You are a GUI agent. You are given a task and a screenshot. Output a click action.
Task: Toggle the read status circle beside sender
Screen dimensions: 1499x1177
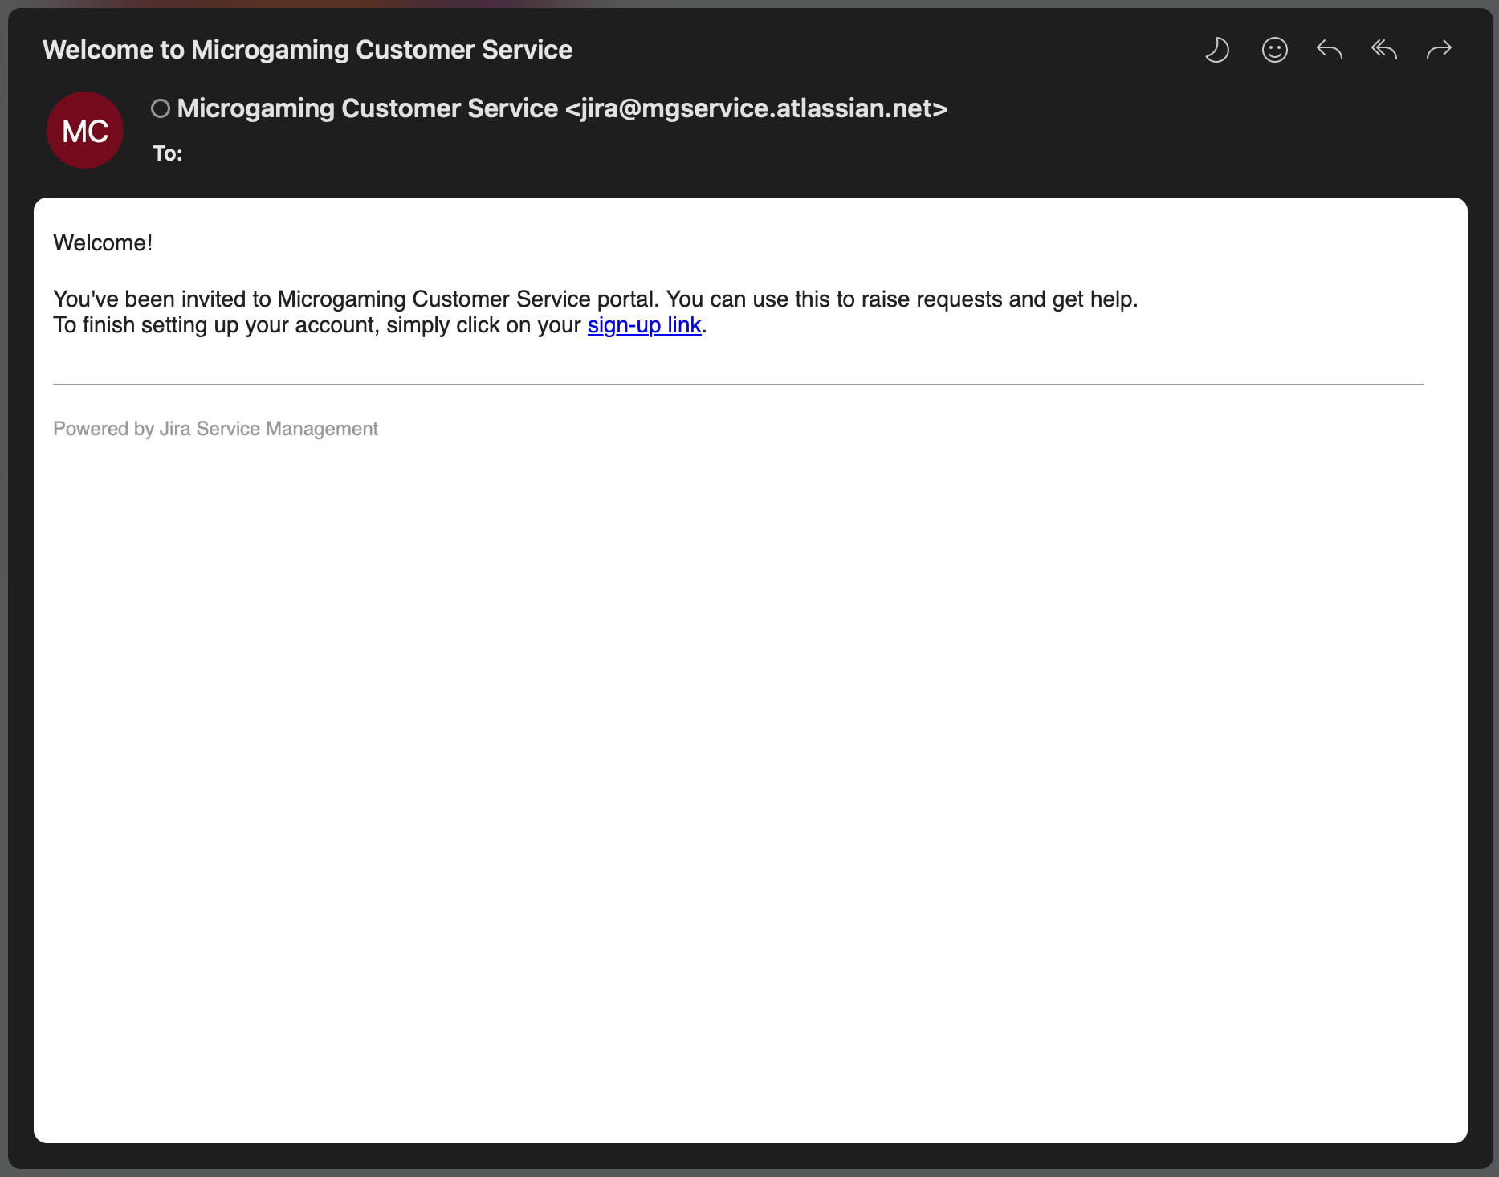click(161, 108)
